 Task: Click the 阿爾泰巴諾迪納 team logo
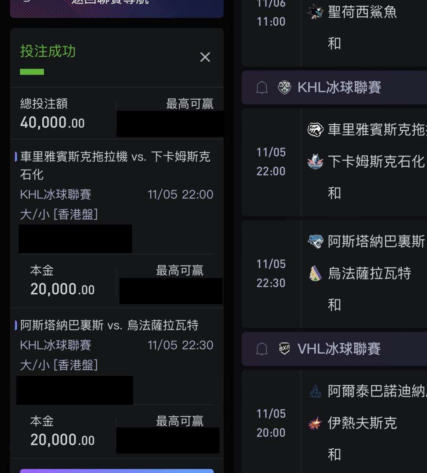315,391
